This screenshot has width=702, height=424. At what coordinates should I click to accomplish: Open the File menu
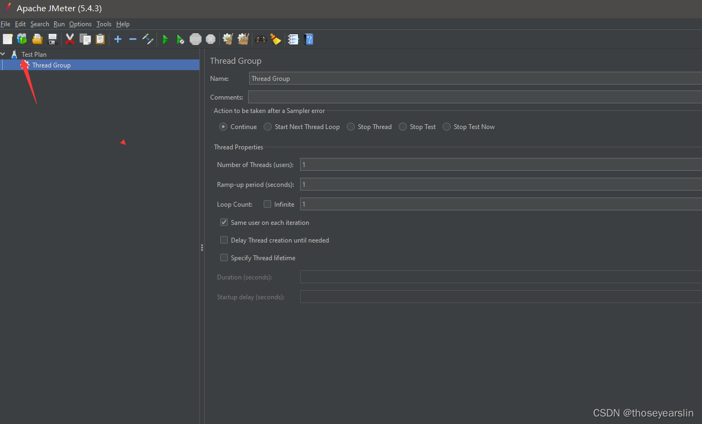point(5,24)
